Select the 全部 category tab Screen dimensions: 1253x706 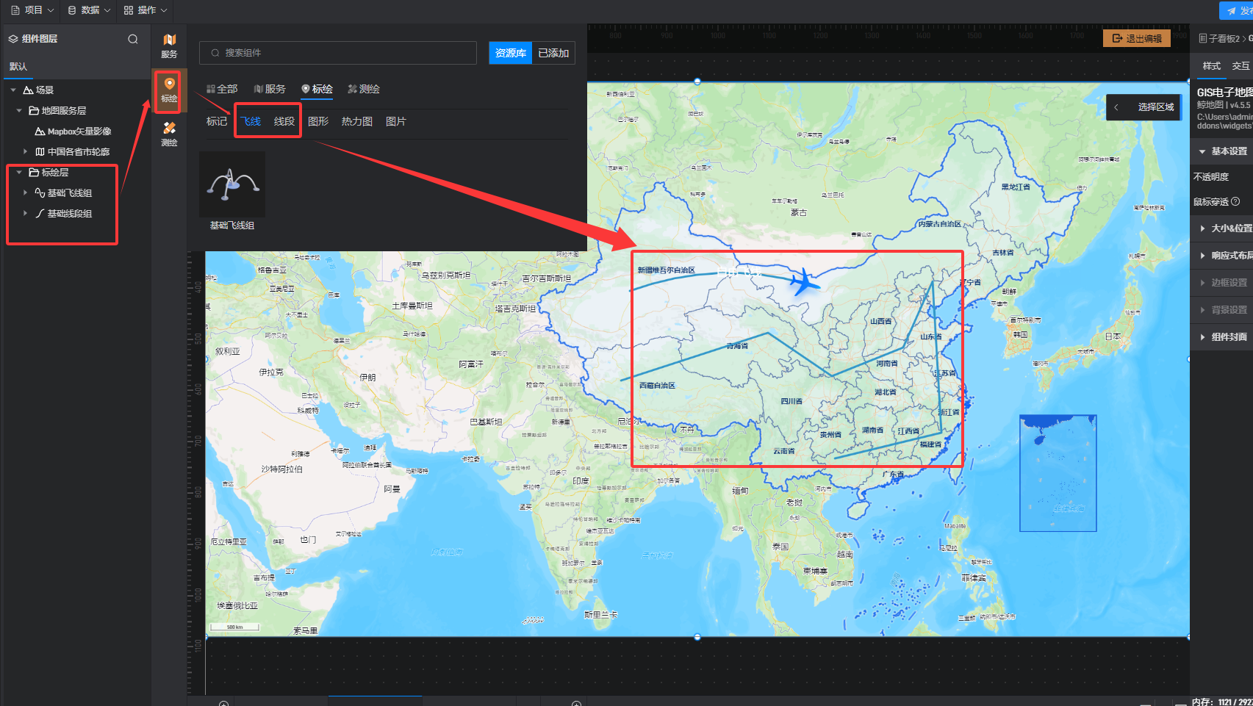[222, 89]
